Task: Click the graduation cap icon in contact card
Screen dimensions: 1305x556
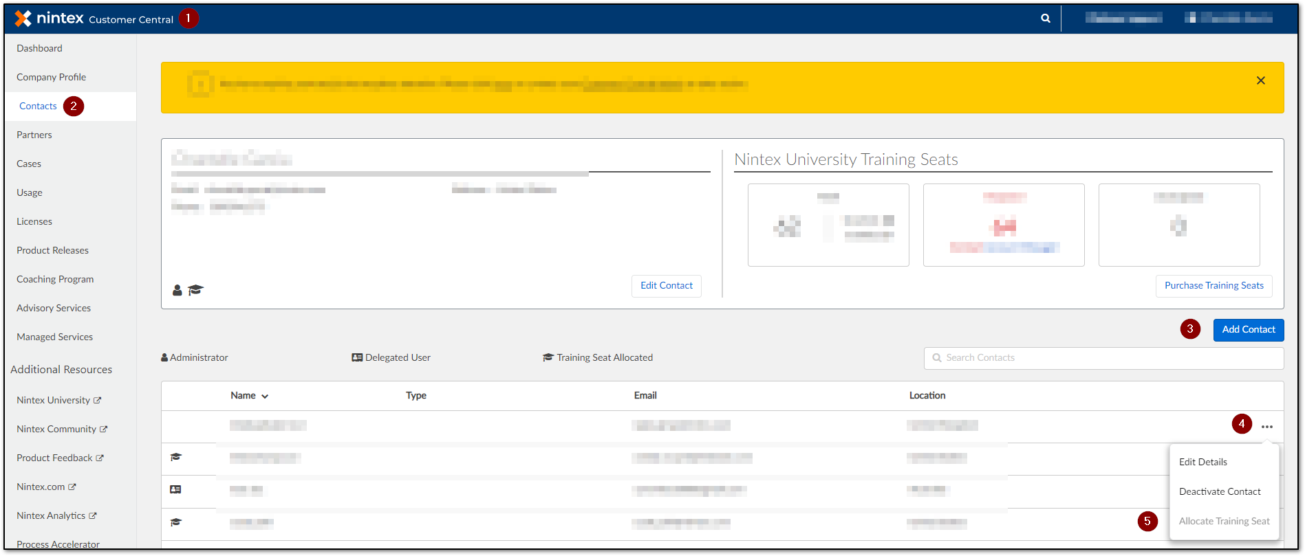Action: [x=196, y=290]
